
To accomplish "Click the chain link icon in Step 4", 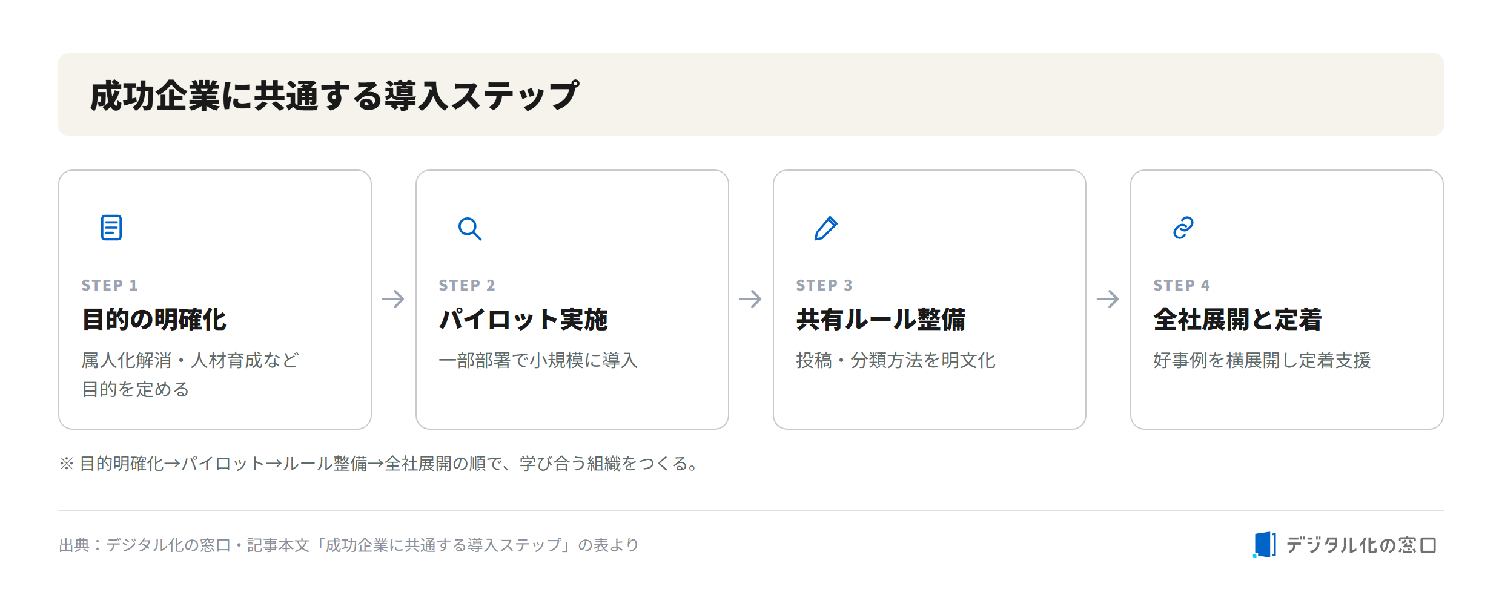I will tap(1183, 228).
